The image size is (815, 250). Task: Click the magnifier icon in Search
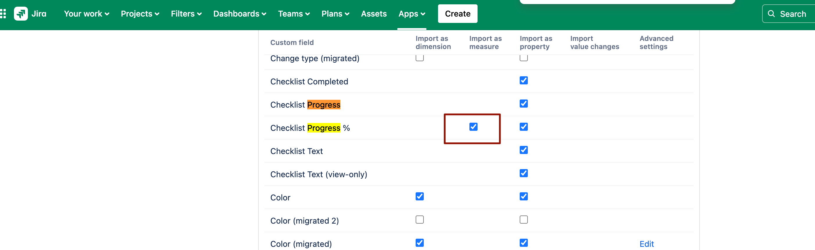[771, 14]
